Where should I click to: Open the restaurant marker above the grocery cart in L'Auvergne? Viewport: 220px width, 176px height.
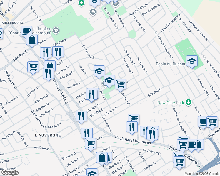(x=87, y=133)
